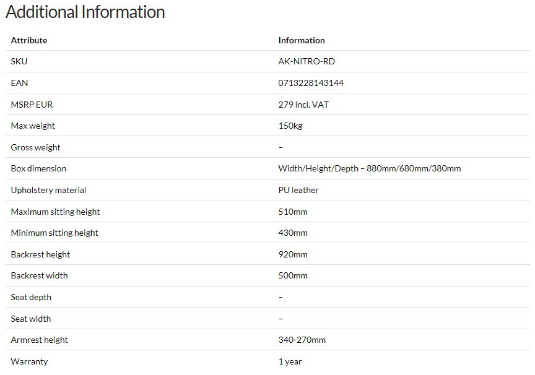This screenshot has height=375, width=535.
Task: Click the SKU value AK-NITRO-RD
Action: pyautogui.click(x=307, y=61)
